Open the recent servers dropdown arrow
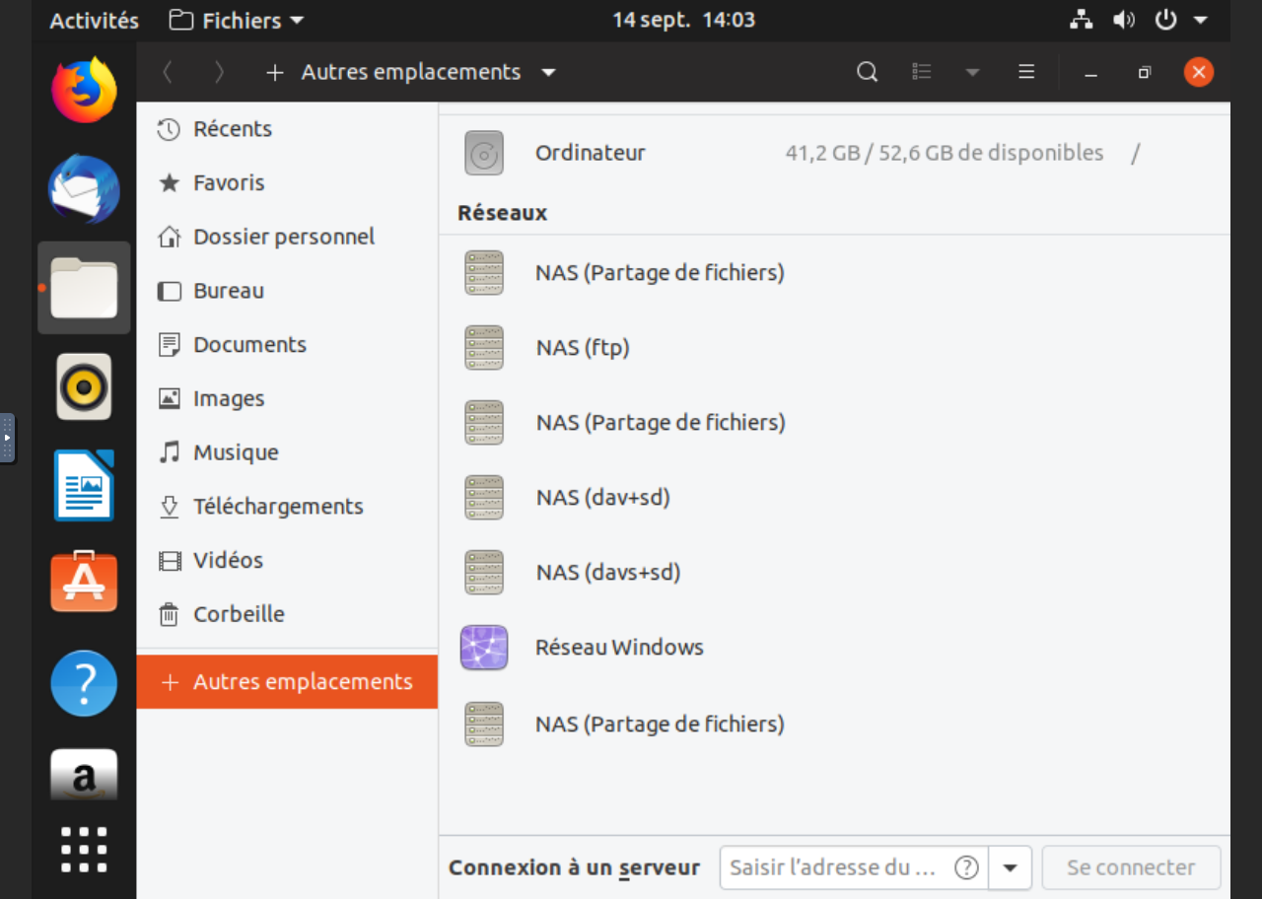1262x899 pixels. click(1010, 867)
